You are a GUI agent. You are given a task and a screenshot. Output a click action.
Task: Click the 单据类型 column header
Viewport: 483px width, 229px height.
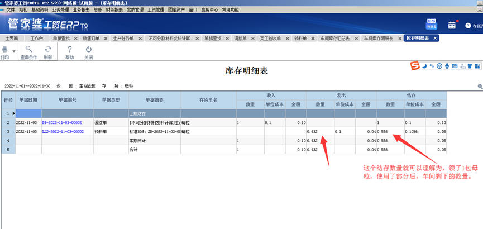[x=111, y=100]
